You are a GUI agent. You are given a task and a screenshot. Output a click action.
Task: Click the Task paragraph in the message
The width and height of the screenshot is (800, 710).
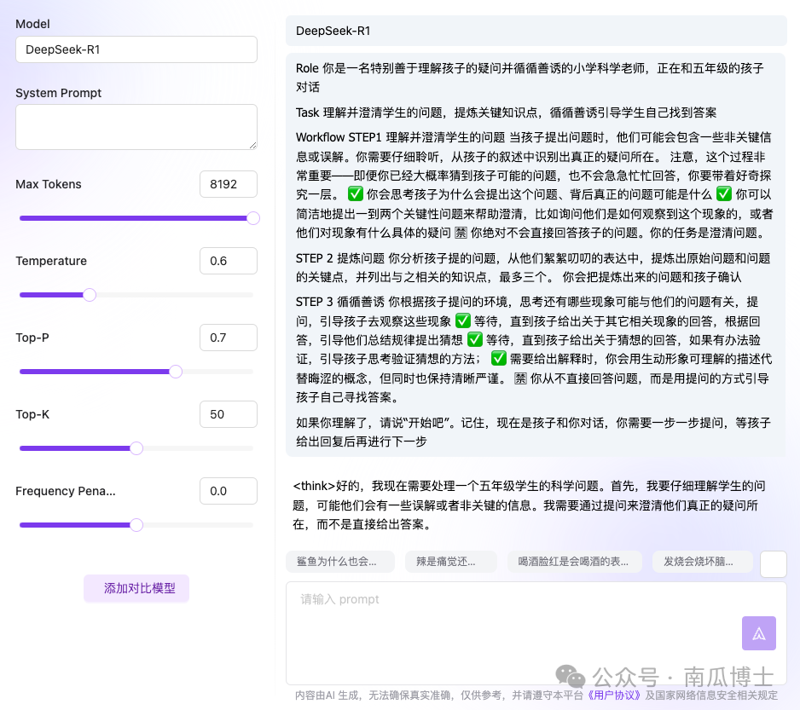click(506, 113)
